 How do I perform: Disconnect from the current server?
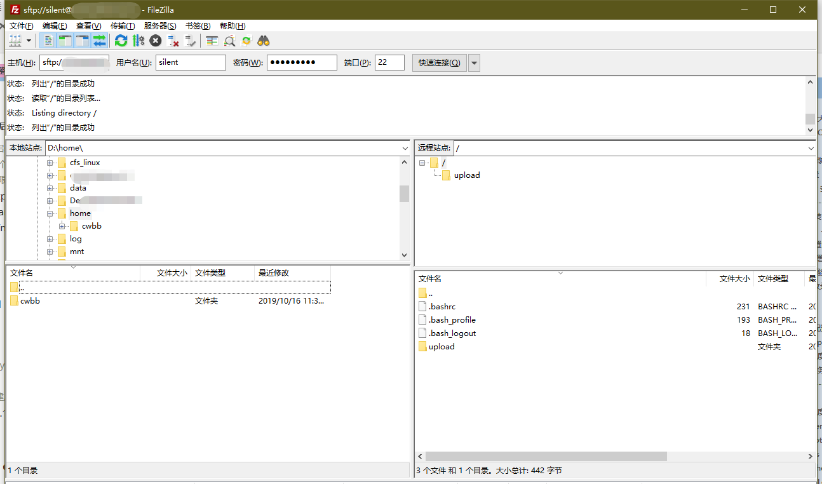tap(173, 41)
